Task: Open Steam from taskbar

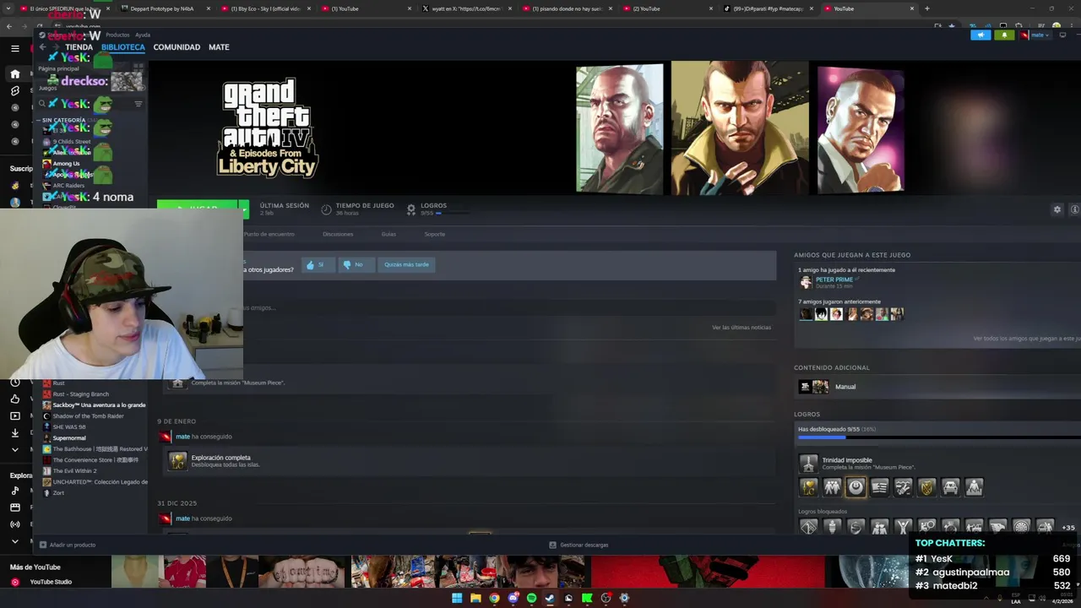Action: pos(550,598)
